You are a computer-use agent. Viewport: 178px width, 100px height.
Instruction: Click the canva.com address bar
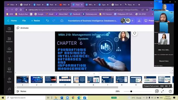click(x=83, y=10)
